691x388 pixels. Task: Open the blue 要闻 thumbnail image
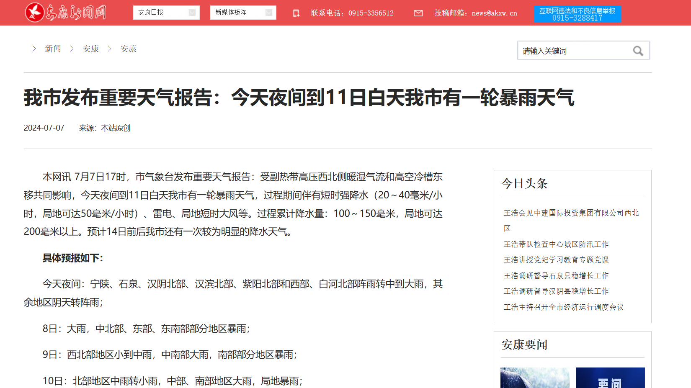610,378
